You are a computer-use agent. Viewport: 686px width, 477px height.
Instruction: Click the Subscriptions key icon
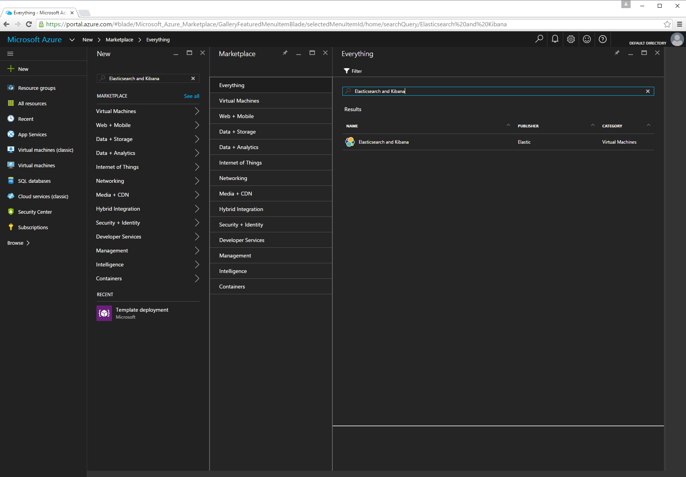click(11, 227)
